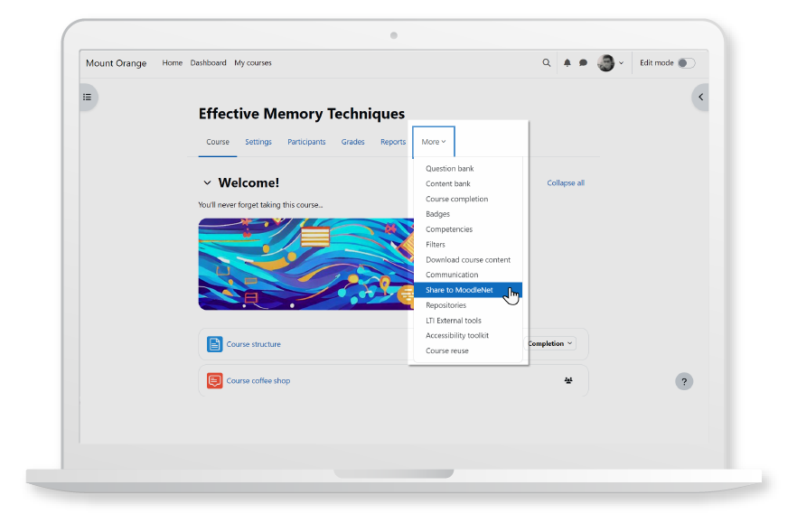Open the help question mark icon

[684, 381]
